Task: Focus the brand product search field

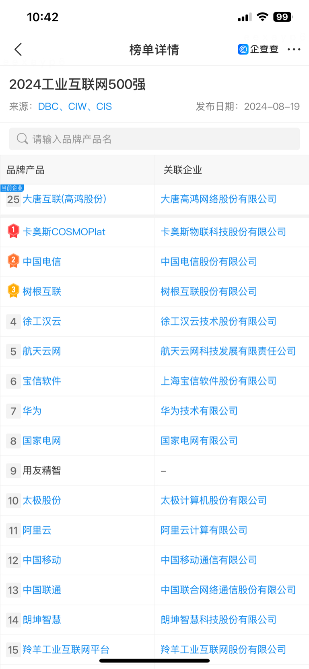Action: coord(154,139)
